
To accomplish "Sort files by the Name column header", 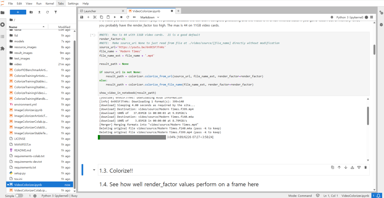I will (x=13, y=27).
